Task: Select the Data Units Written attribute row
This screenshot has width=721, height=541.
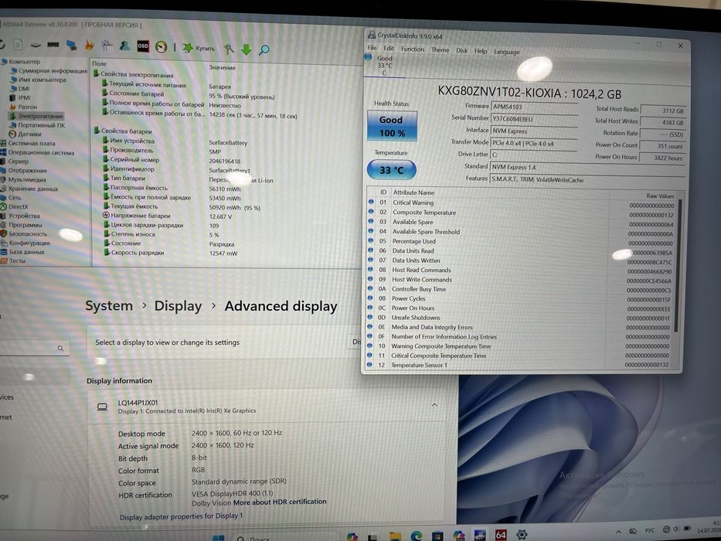Action: tap(521, 260)
